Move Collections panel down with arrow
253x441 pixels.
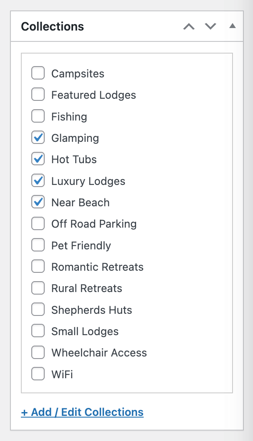tap(210, 27)
